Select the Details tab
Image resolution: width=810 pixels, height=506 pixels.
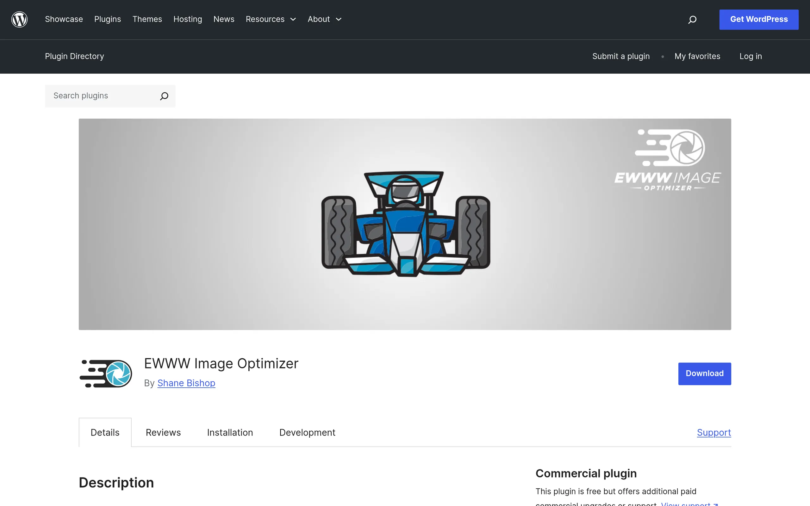(x=105, y=432)
